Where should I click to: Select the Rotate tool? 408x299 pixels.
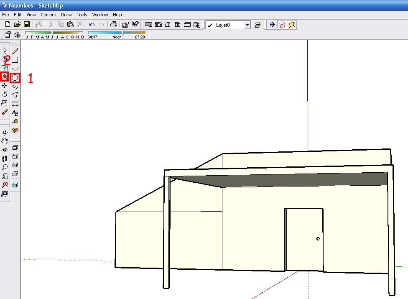[x=5, y=94]
